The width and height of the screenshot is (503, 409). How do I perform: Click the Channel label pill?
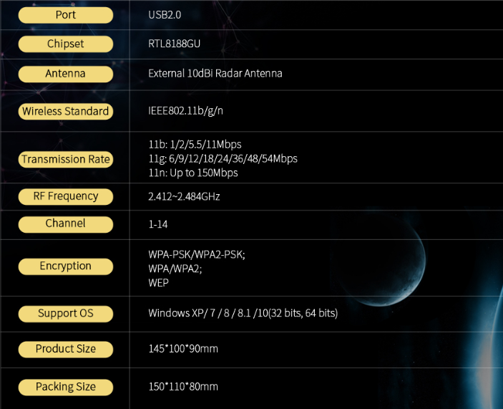pos(65,224)
